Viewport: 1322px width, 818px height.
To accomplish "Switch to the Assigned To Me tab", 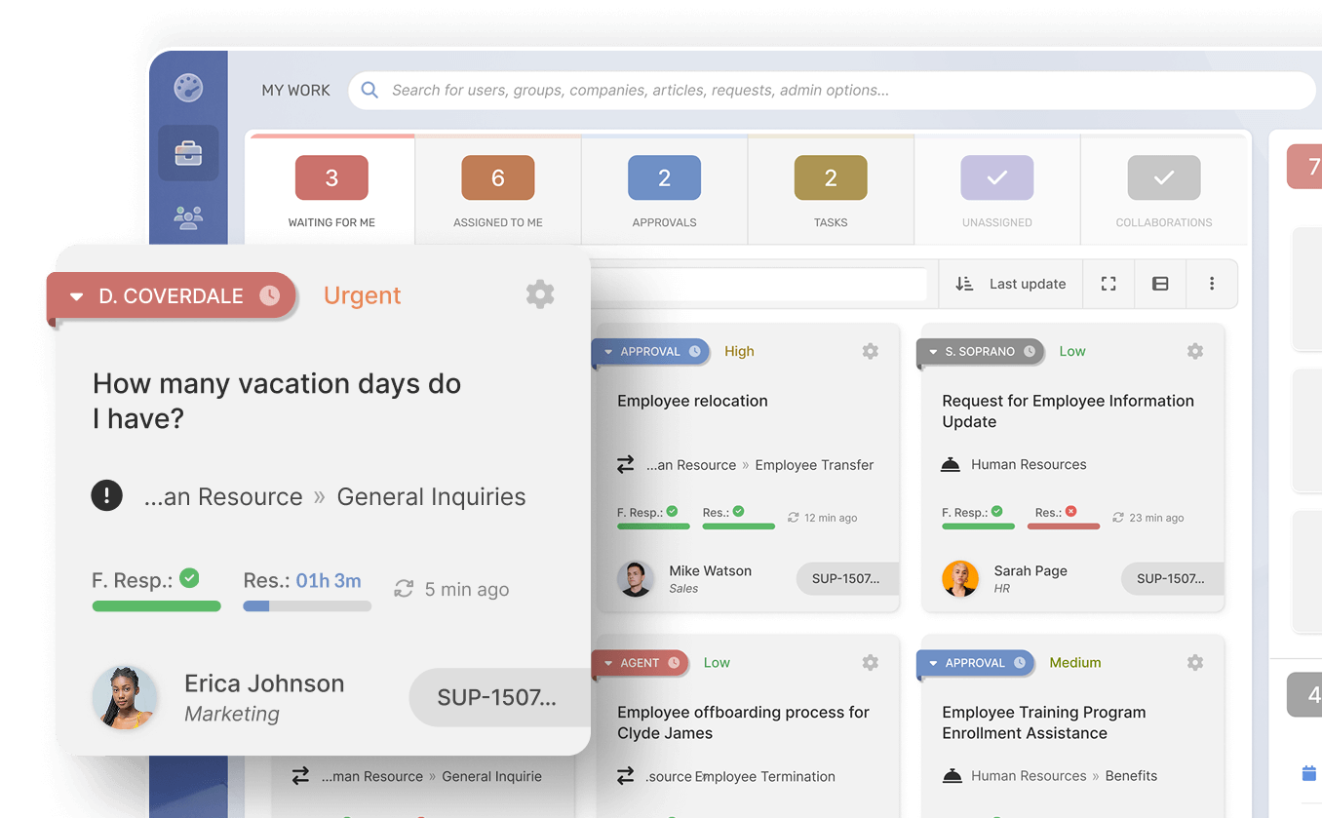I will [498, 191].
